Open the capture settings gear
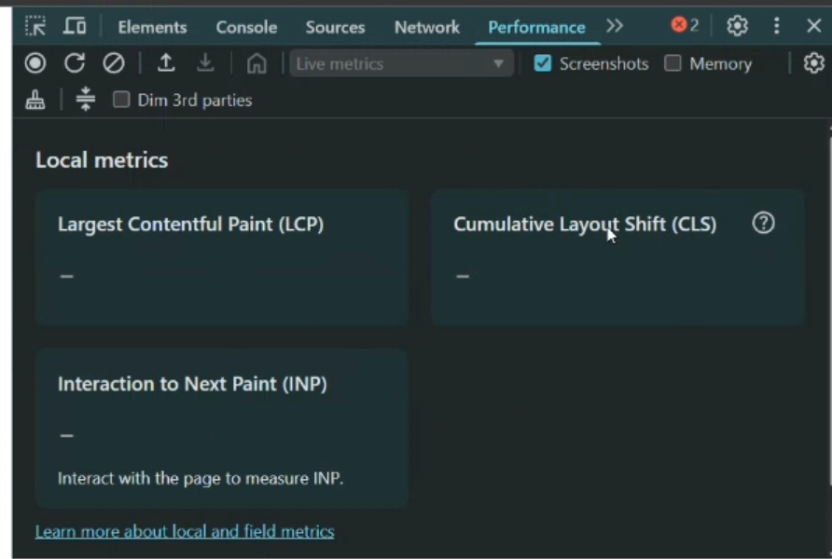The image size is (832, 559). (x=813, y=63)
